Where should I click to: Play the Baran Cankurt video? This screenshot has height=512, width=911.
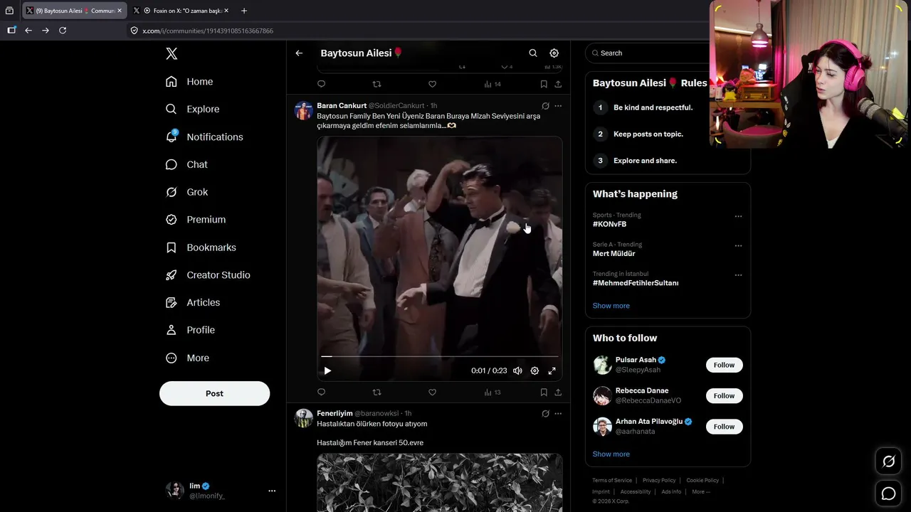tap(327, 370)
